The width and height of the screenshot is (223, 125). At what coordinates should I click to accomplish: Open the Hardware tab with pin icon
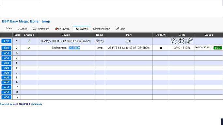[62, 29]
